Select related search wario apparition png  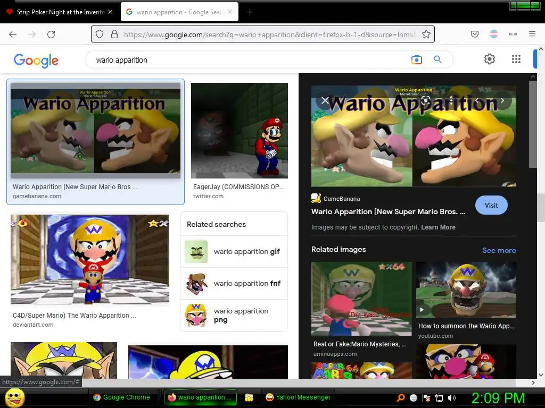pos(234,316)
